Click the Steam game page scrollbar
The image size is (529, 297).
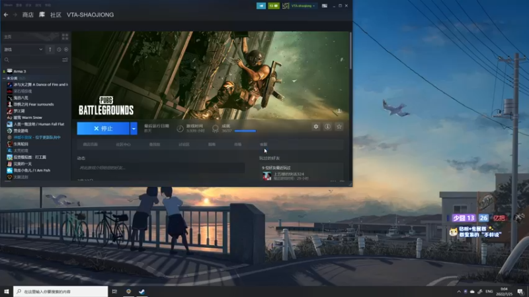pos(350,51)
